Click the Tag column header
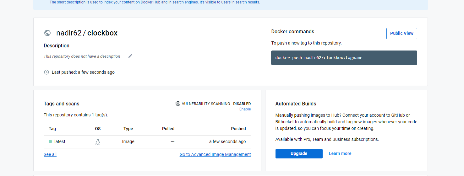This screenshot has width=464, height=176. (x=52, y=129)
